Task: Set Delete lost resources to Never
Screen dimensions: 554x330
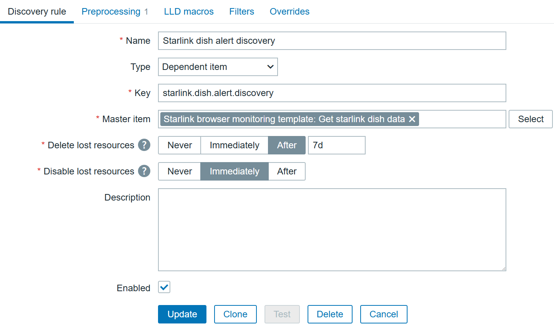Action: tap(180, 145)
